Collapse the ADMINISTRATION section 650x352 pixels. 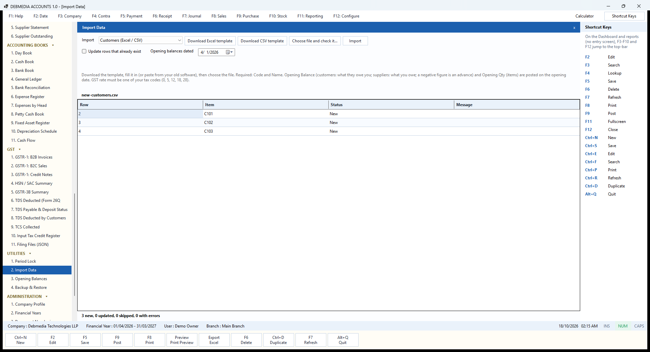(x=46, y=297)
